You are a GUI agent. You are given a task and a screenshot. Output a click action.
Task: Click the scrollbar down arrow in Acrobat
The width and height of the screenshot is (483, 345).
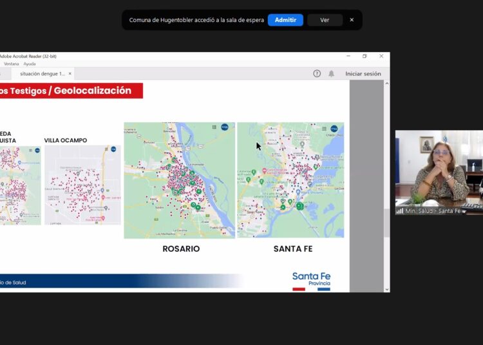click(386, 289)
